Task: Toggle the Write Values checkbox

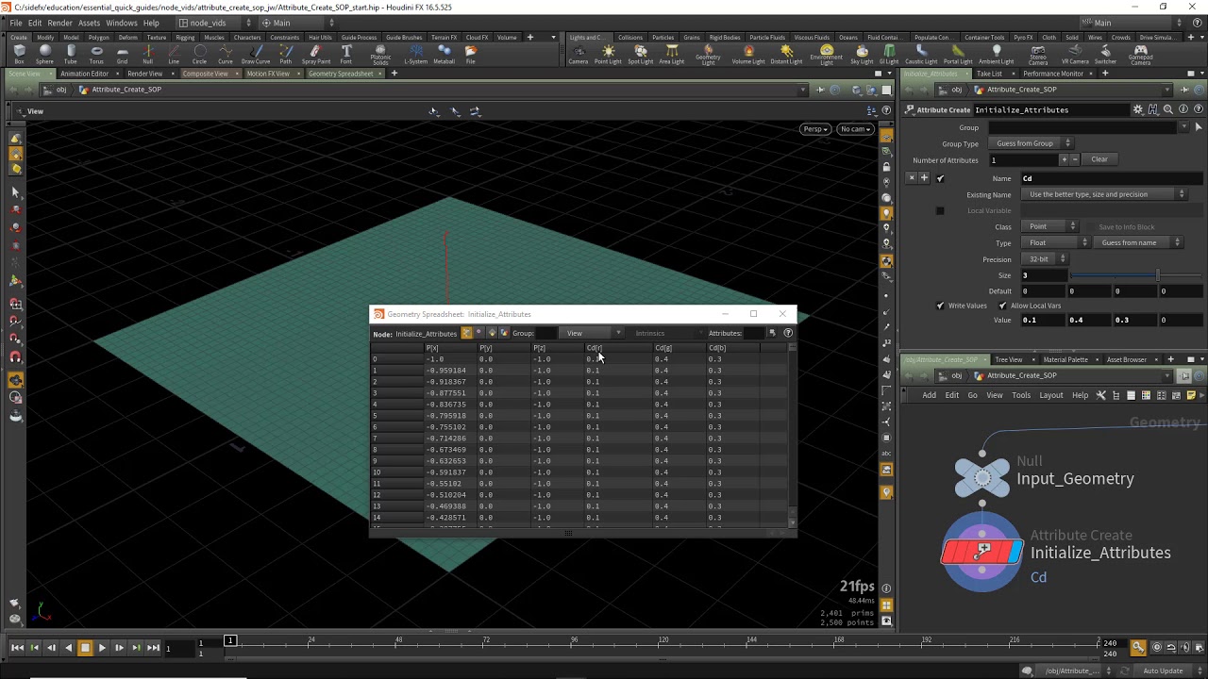Action: click(940, 306)
